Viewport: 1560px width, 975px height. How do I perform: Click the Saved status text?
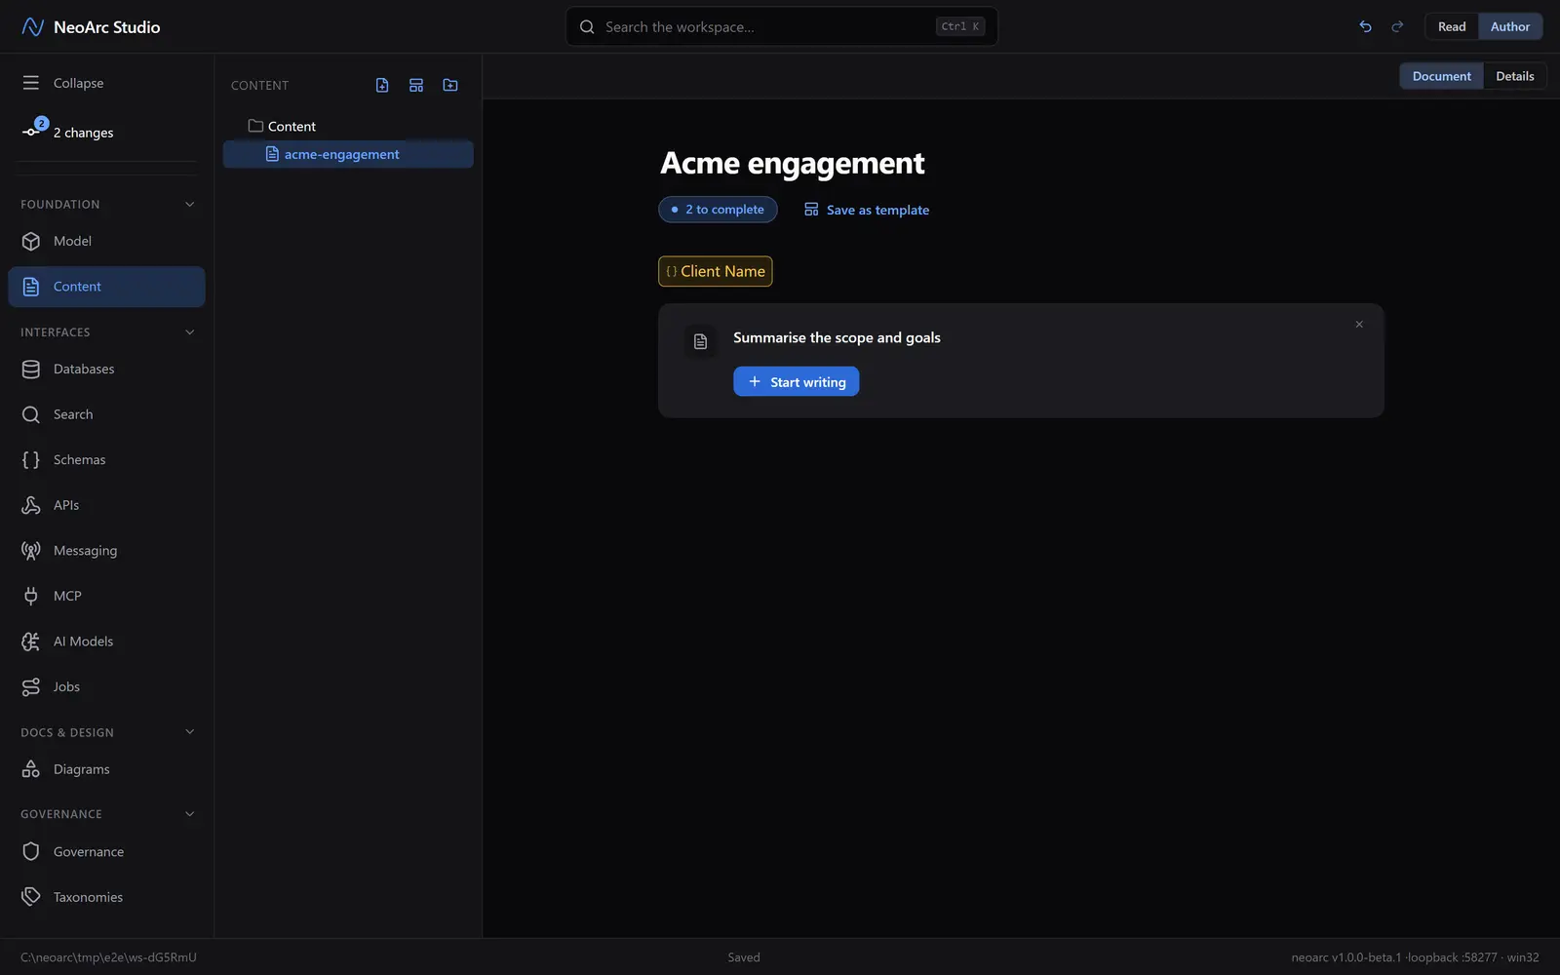pyautogui.click(x=744, y=957)
